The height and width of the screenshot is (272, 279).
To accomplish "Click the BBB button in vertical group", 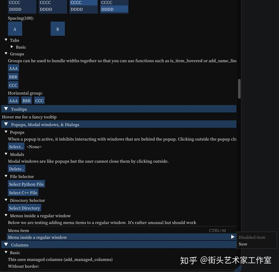I will pyautogui.click(x=13, y=77).
